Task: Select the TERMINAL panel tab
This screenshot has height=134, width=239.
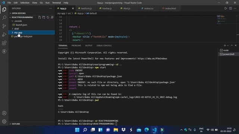Action: click(63, 45)
